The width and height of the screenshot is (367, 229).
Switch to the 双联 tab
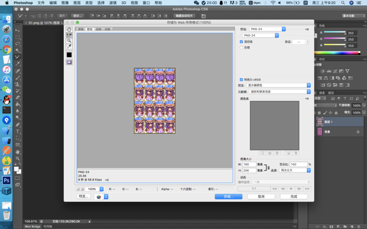pyautogui.click(x=99, y=29)
